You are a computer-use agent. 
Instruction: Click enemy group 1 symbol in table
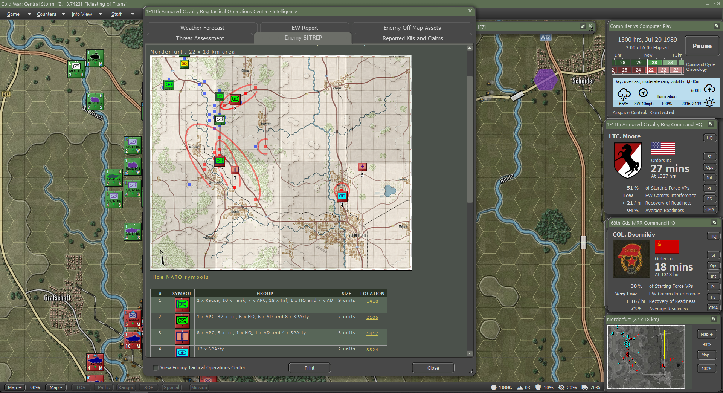[x=182, y=304]
